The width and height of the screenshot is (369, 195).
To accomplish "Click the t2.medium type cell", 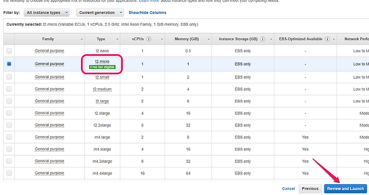I will pos(102,89).
